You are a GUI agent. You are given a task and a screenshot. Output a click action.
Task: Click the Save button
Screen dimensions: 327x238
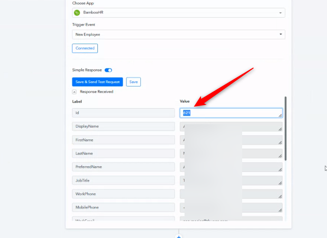point(133,82)
